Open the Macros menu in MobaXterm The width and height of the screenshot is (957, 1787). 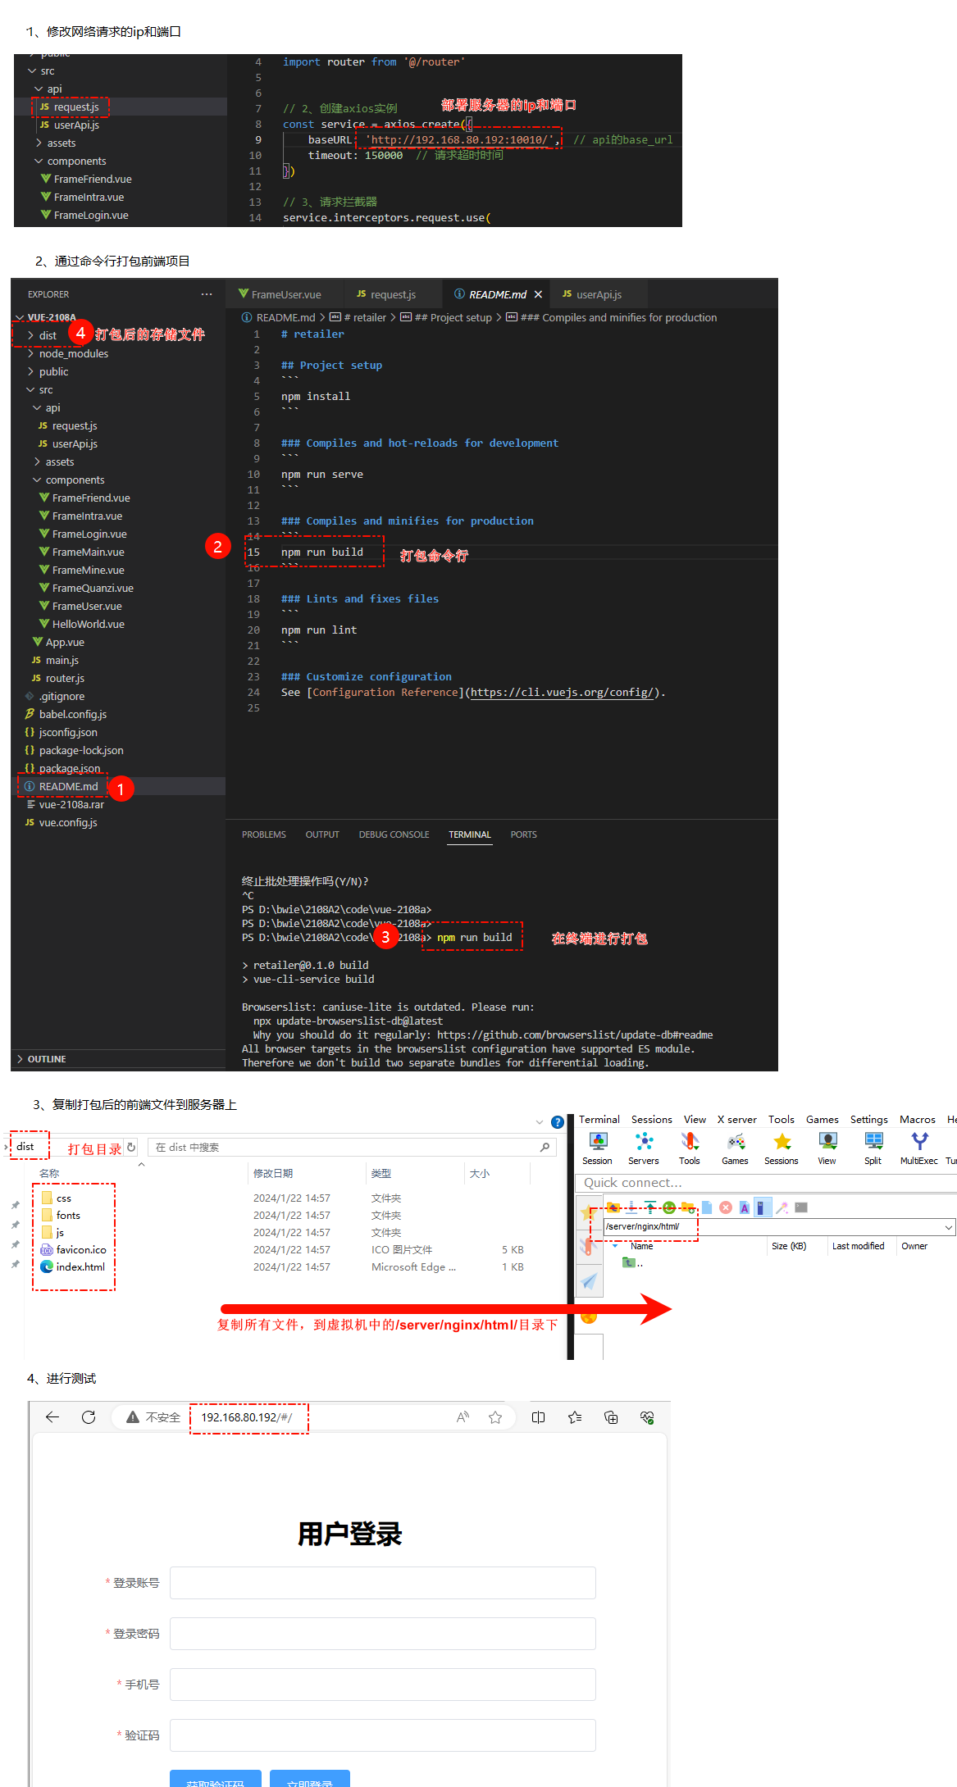click(x=918, y=1119)
